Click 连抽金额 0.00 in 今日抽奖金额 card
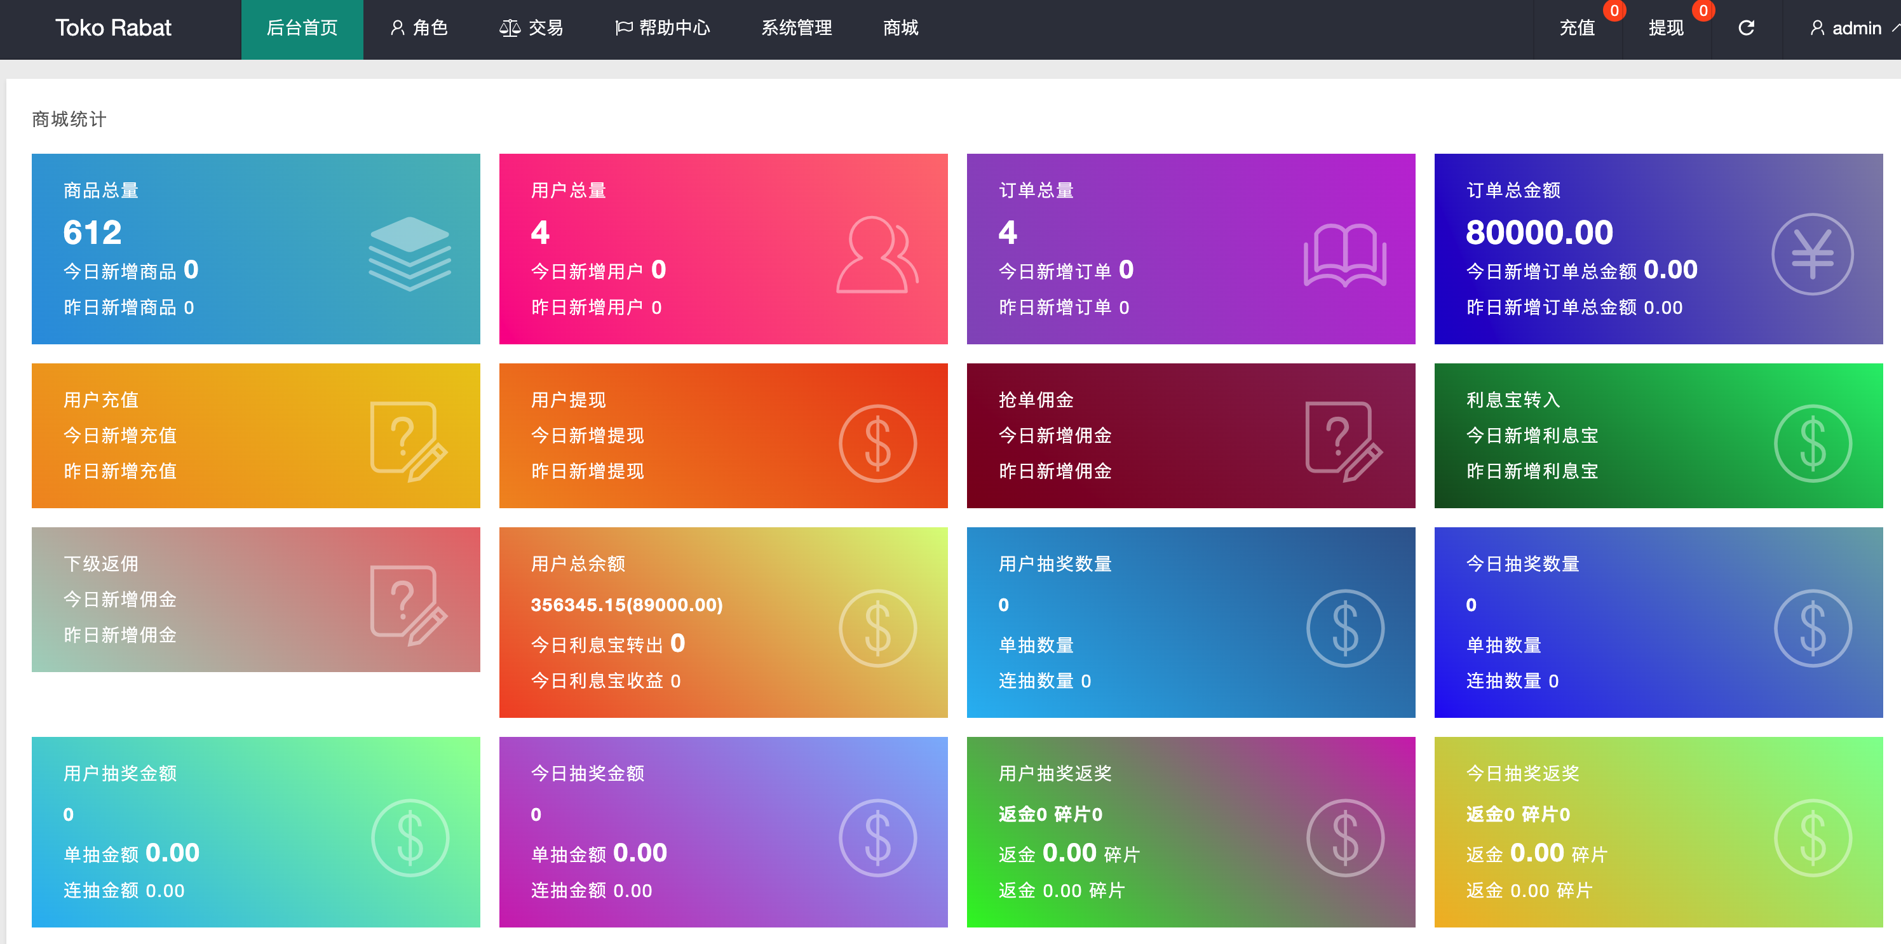The image size is (1901, 944). coord(591,890)
